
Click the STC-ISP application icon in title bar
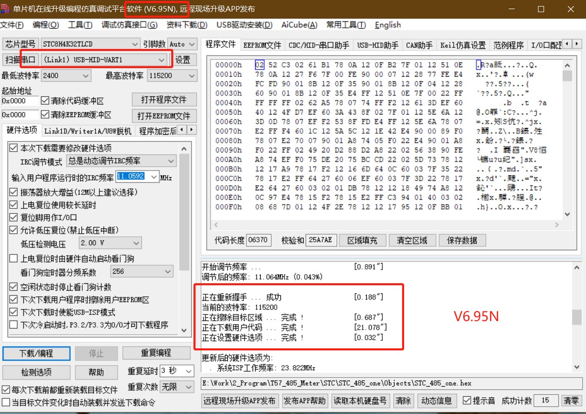tap(5, 9)
